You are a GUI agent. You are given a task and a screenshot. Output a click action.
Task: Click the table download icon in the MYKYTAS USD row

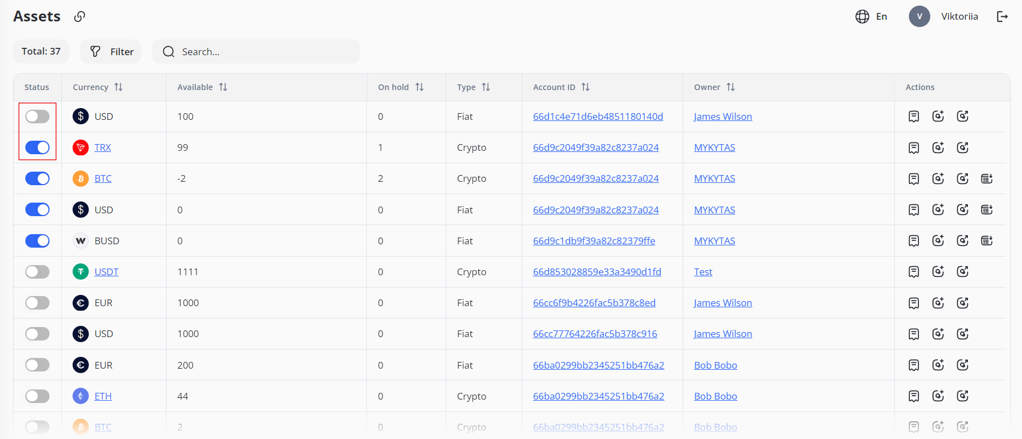click(x=987, y=210)
